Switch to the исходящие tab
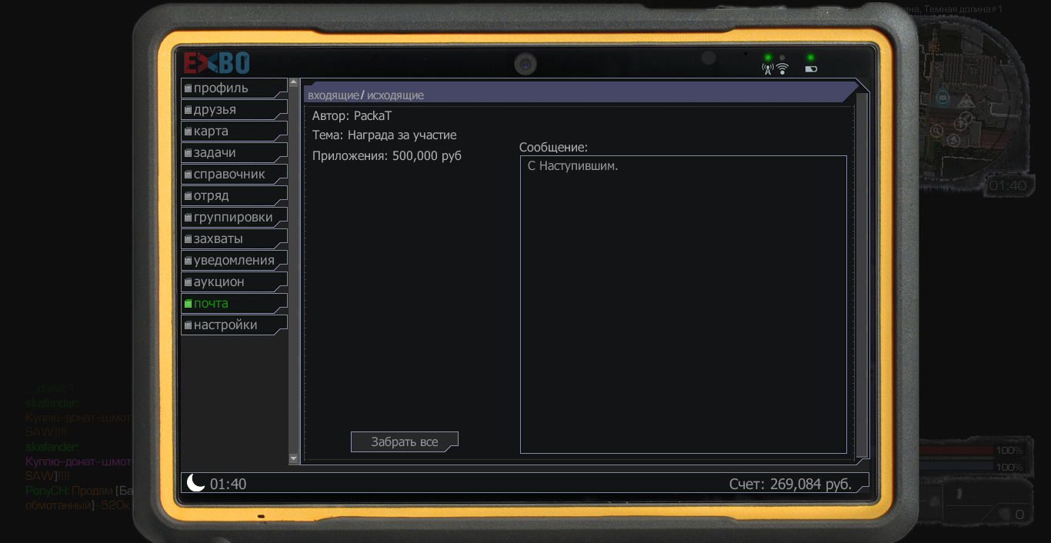 tap(395, 95)
